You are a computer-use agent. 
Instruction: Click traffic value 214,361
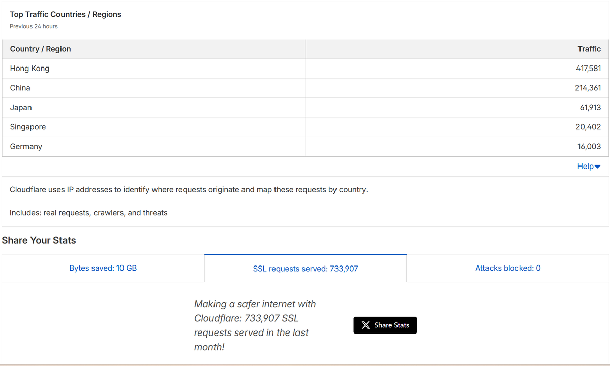pyautogui.click(x=588, y=88)
